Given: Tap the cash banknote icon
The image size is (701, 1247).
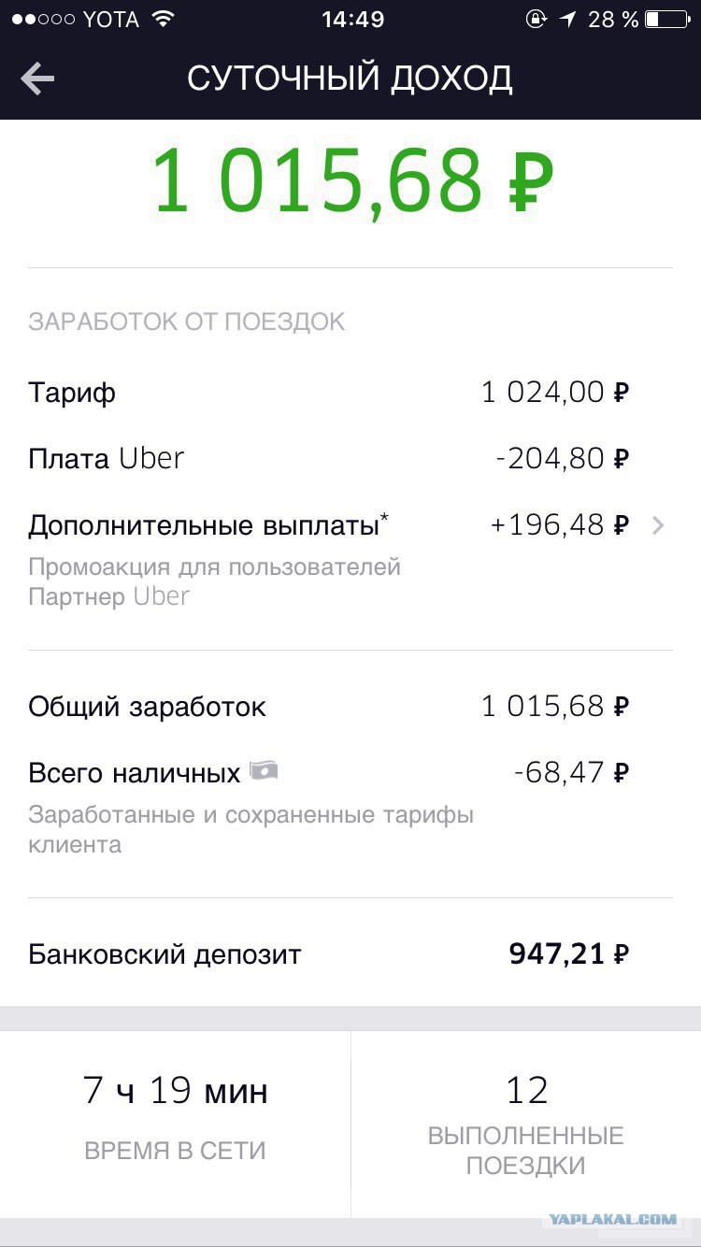Looking at the screenshot, I should pos(264,770).
